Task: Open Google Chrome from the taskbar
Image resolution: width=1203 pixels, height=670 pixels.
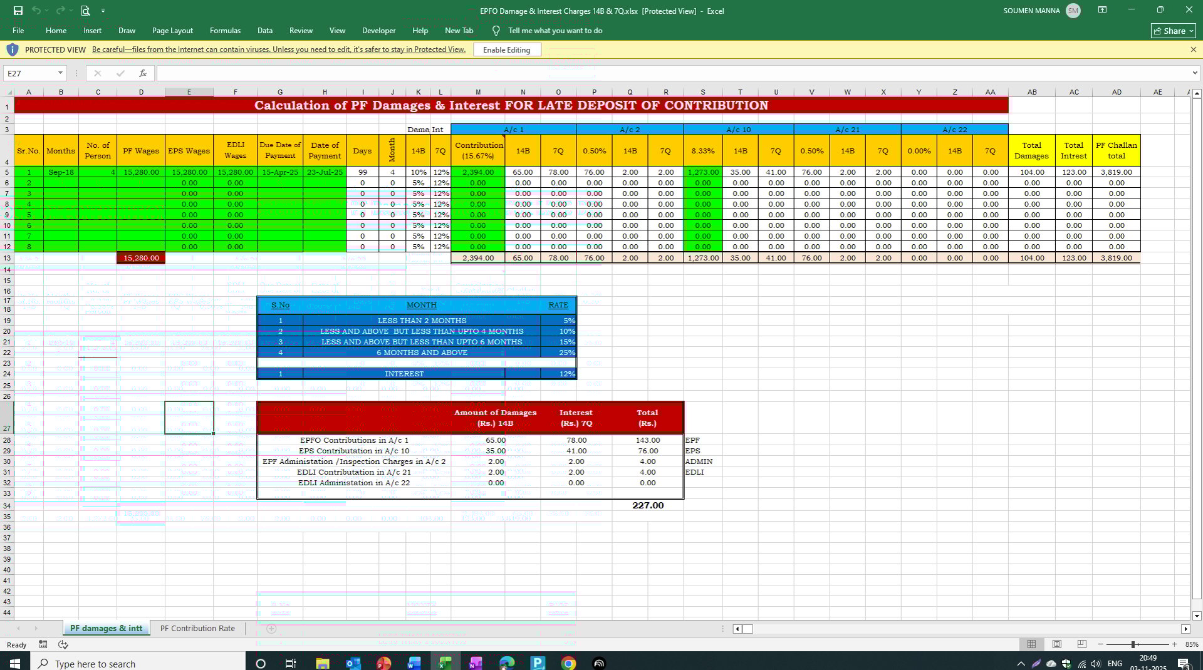Action: tap(568, 663)
